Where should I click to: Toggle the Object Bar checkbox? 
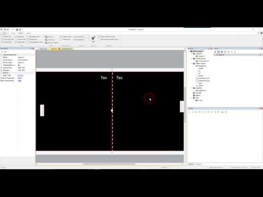tap(15, 42)
